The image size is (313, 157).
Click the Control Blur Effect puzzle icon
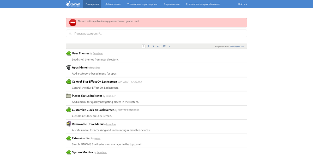(x=69, y=81)
